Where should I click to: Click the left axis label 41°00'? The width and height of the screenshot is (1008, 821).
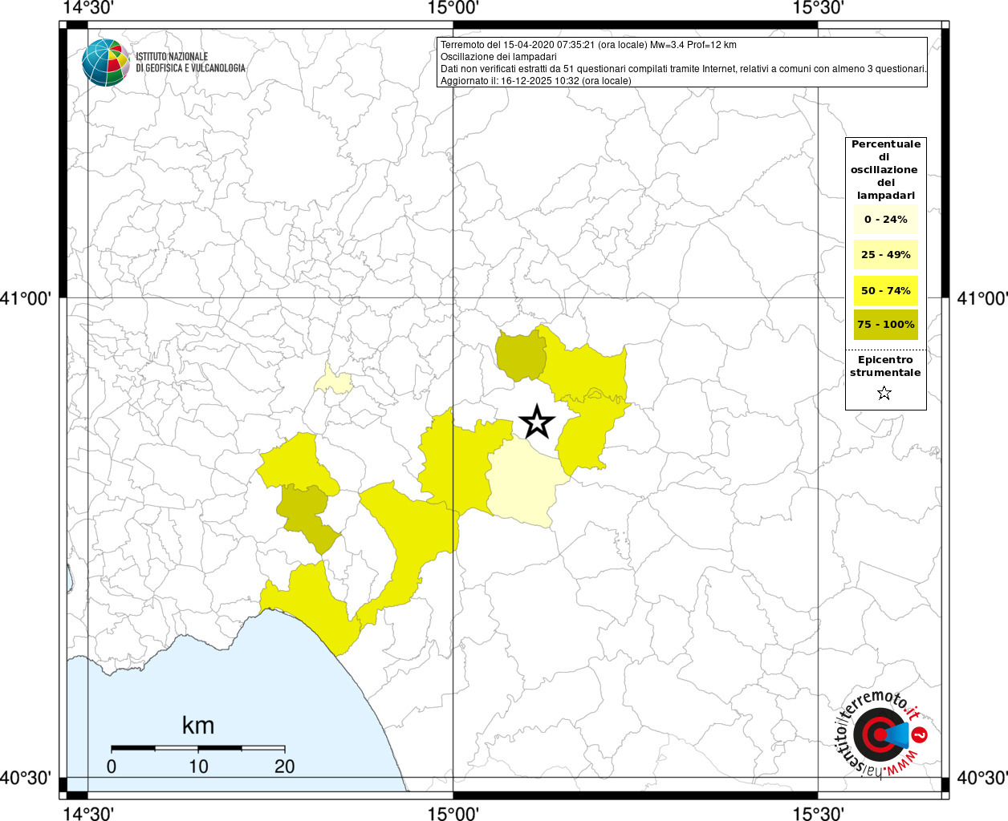(26, 298)
